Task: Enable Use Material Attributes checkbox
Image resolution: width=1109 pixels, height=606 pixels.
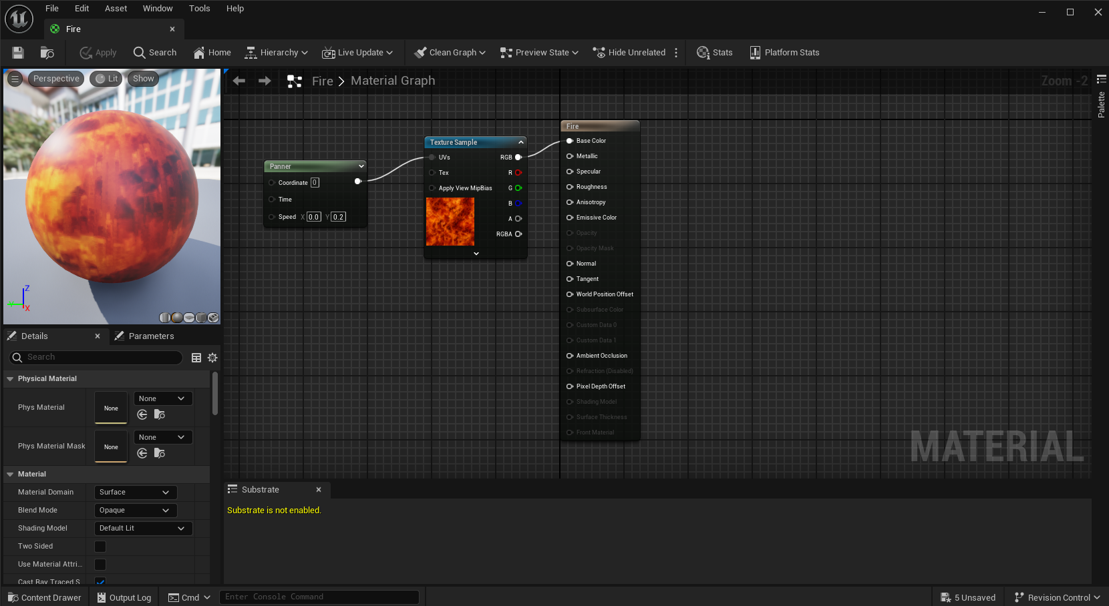Action: [x=100, y=565]
